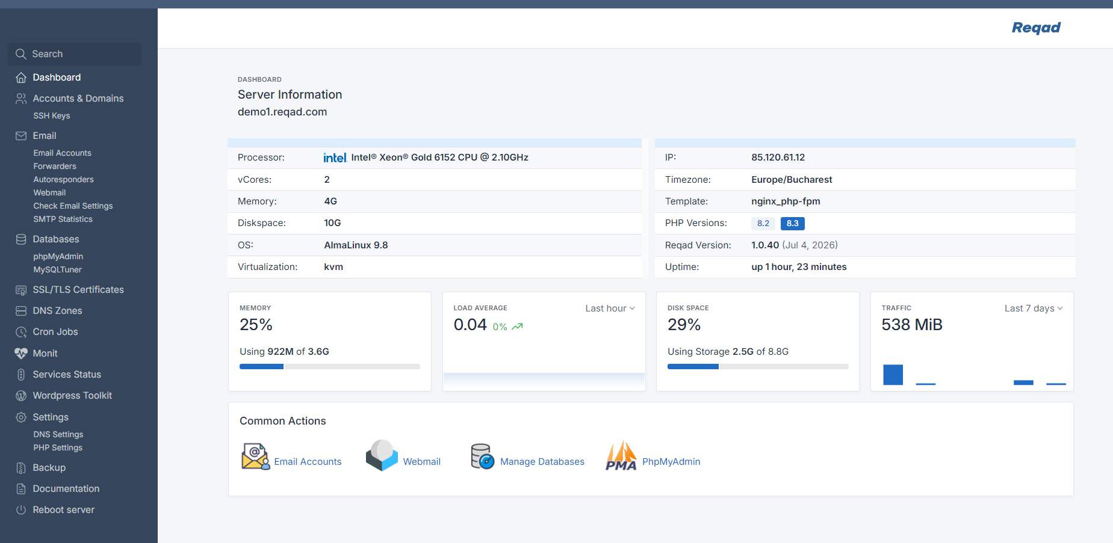Click the Wordpress Toolkit logo icon
Image resolution: width=1113 pixels, height=543 pixels.
click(21, 396)
